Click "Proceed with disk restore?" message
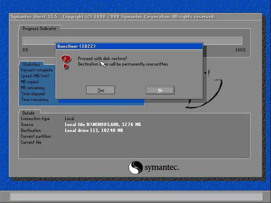 [102, 58]
